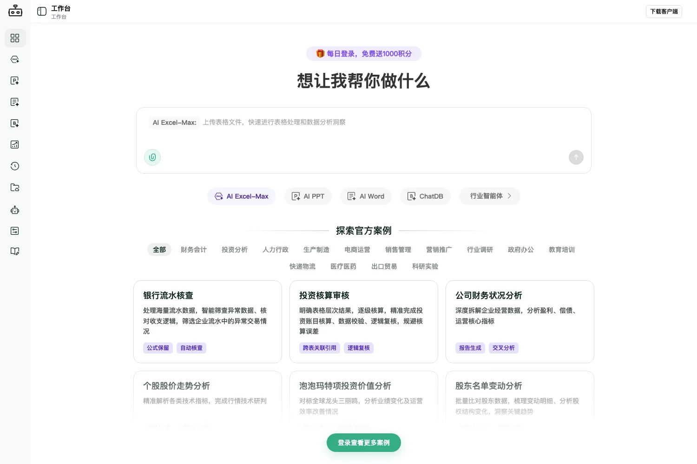Click the 交叉分析 tag

click(504, 348)
